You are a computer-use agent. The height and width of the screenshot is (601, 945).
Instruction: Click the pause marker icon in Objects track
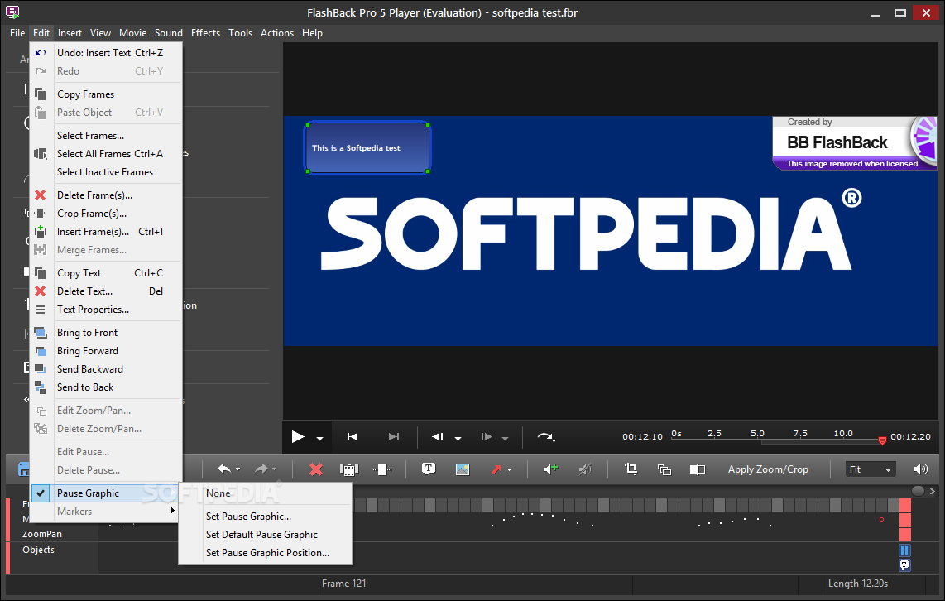[904, 551]
